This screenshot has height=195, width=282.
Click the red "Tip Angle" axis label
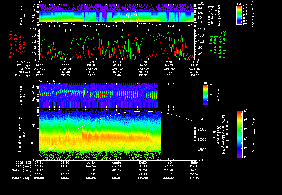15,44
